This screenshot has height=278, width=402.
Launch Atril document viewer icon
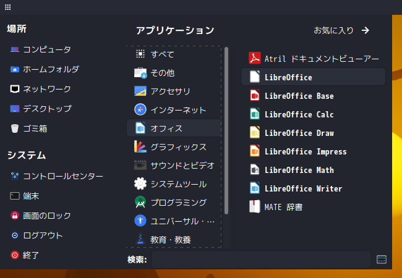(255, 58)
